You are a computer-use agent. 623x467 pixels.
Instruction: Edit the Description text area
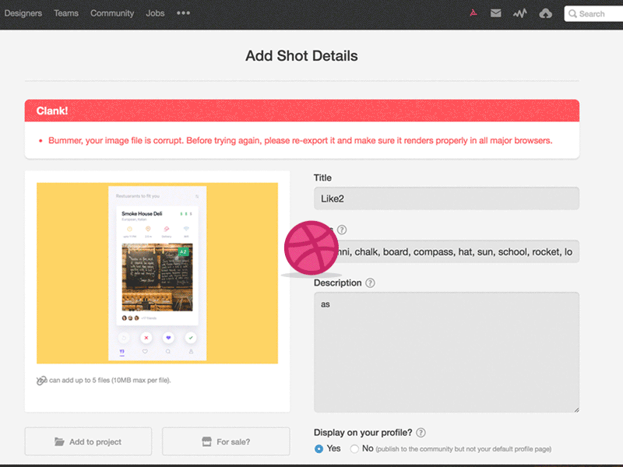[446, 353]
